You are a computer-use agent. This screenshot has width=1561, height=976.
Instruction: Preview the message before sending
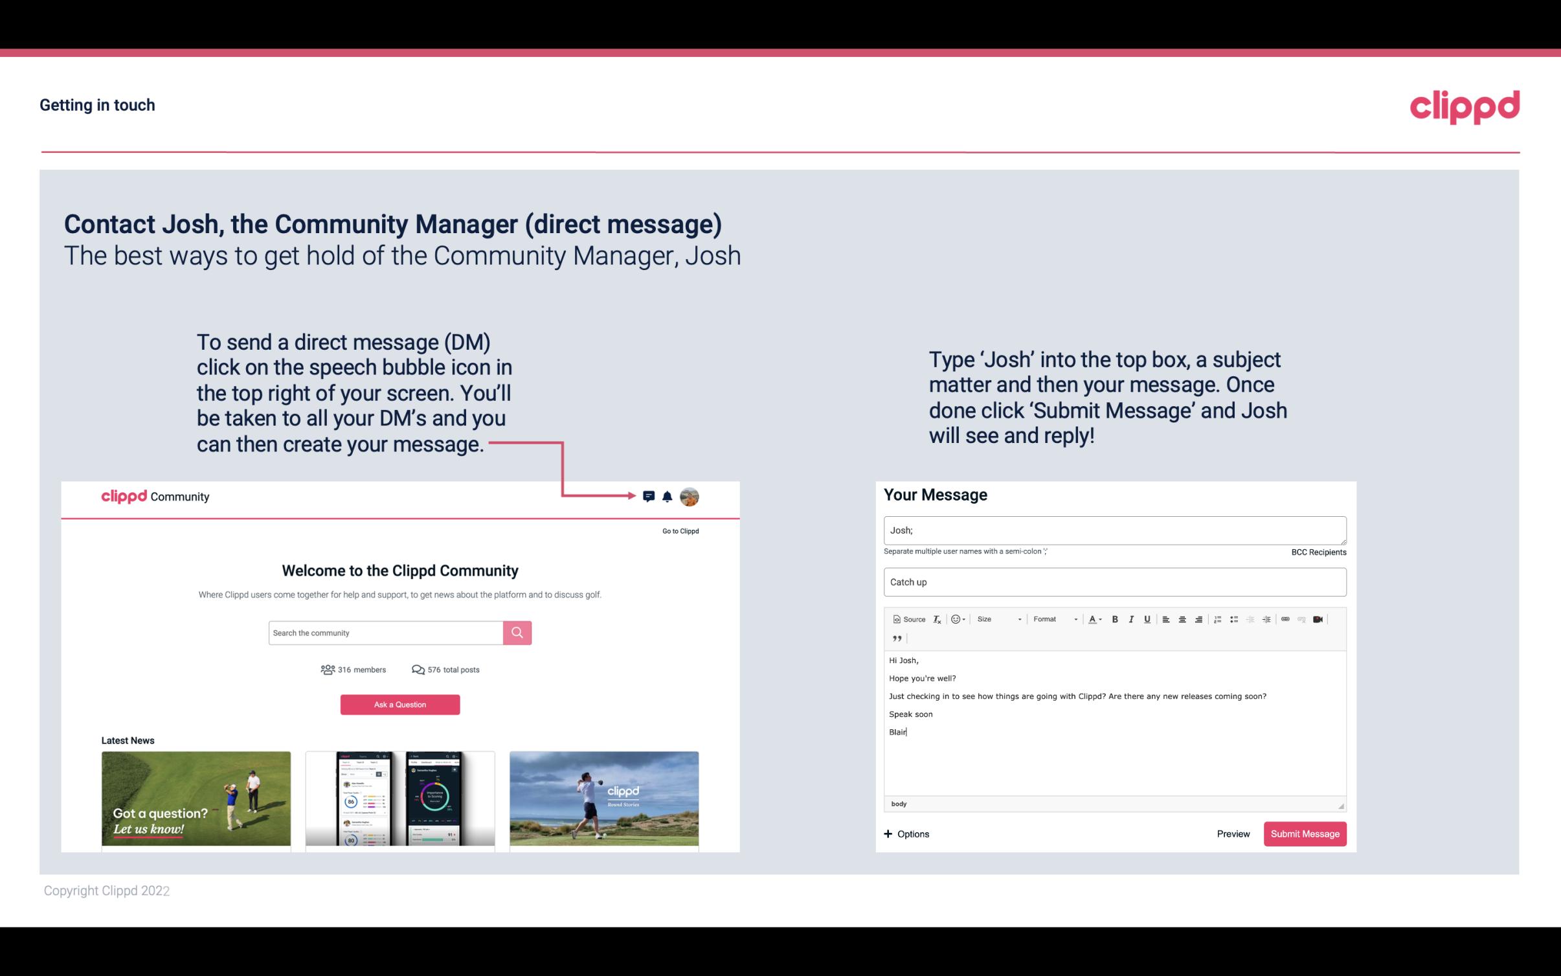[x=1233, y=834]
